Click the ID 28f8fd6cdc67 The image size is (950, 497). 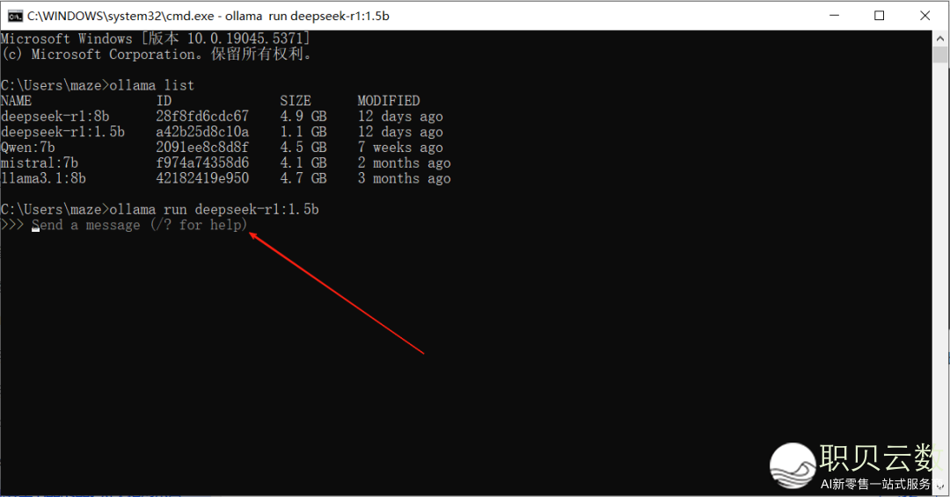click(202, 116)
